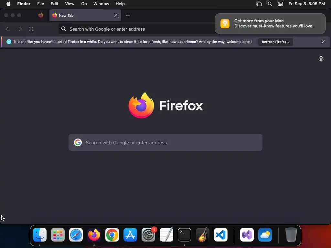Viewport: 331px width, 248px height.
Task: Click the info icon in the notification bar
Action: coord(9,42)
